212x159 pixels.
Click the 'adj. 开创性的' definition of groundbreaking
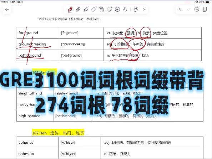[x=152, y=44]
